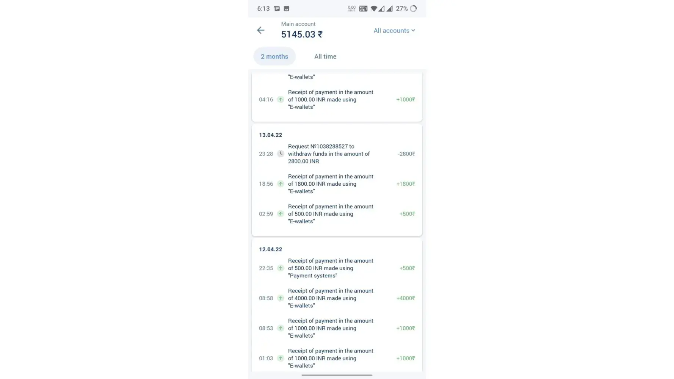
Task: Click green arrow icon for 18:56 receipt
Action: pyautogui.click(x=281, y=184)
